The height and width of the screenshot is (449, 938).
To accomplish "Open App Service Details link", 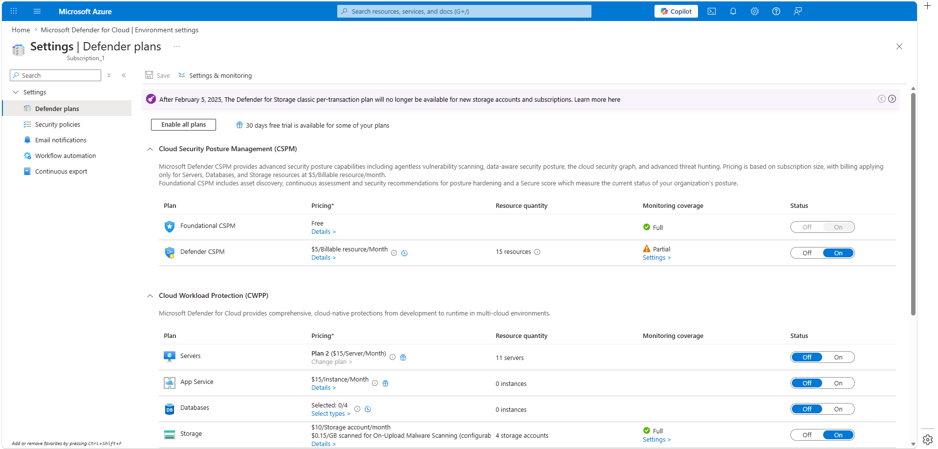I will (x=324, y=388).
